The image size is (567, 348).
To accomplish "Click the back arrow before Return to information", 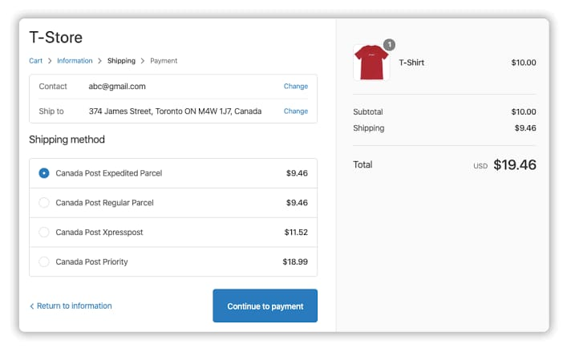I will coord(32,306).
